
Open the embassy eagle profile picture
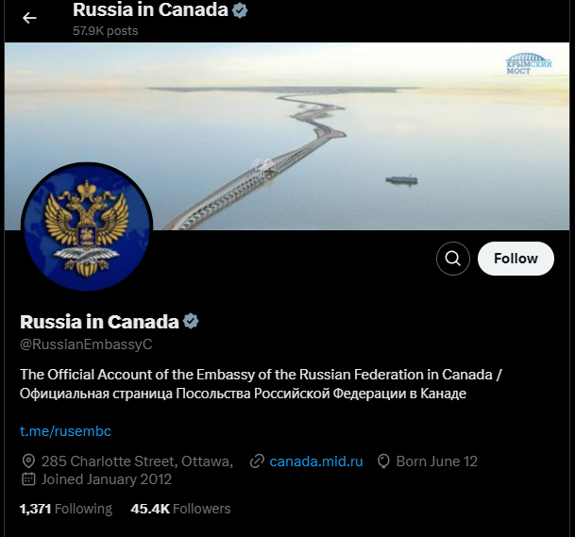click(x=87, y=227)
